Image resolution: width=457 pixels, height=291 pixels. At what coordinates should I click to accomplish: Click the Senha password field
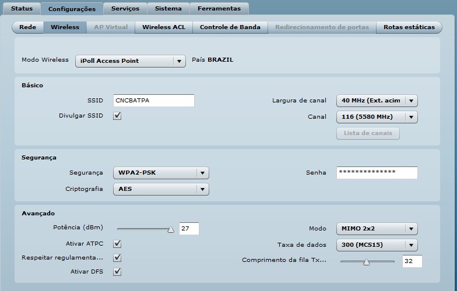377,172
